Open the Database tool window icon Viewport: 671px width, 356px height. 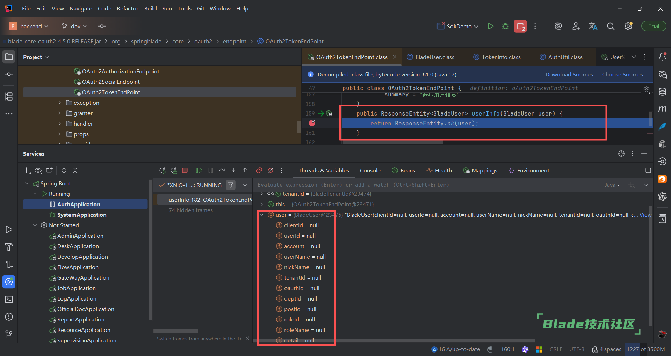point(662,92)
